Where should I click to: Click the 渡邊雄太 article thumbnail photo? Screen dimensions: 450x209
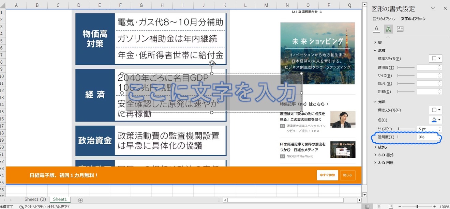pyautogui.click(x=343, y=119)
